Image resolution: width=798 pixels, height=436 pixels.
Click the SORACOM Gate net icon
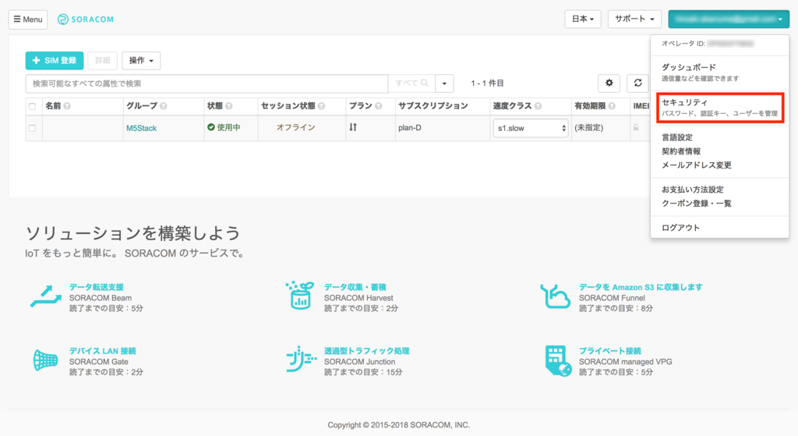(45, 360)
